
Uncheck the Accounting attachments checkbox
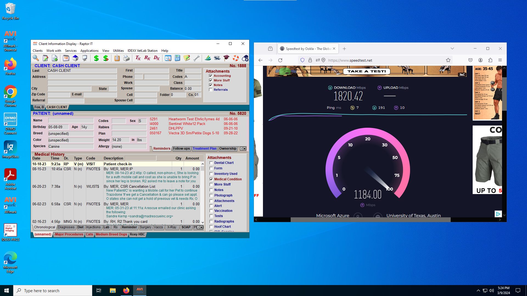click(211, 76)
